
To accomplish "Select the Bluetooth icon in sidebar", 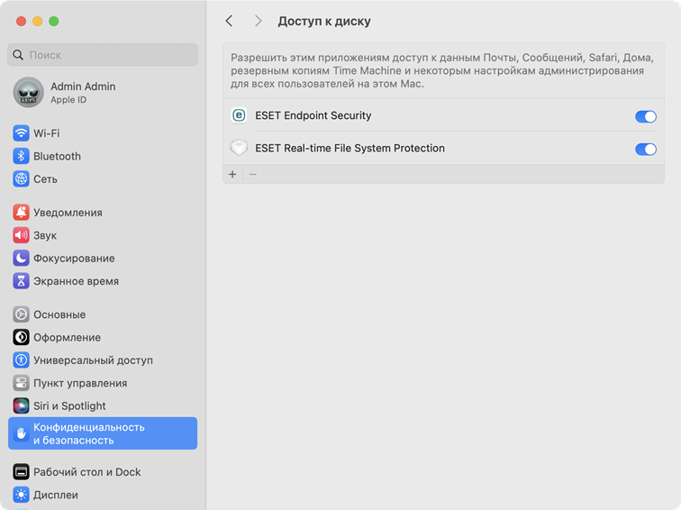I will (21, 156).
